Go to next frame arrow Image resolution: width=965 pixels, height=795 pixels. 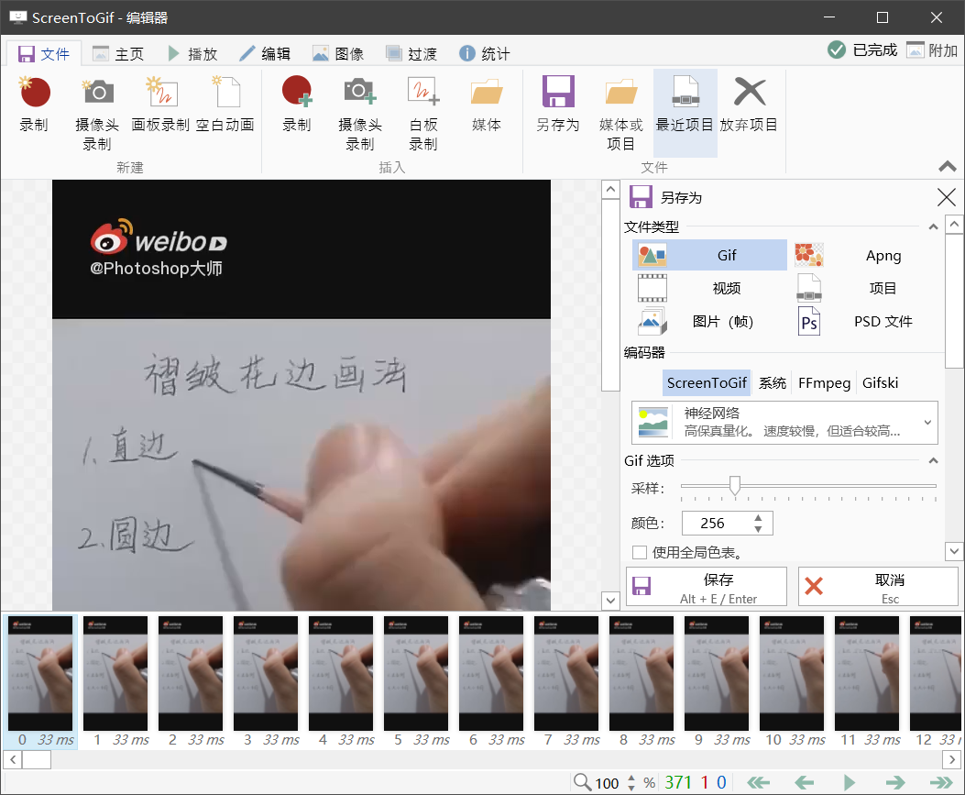tap(894, 783)
